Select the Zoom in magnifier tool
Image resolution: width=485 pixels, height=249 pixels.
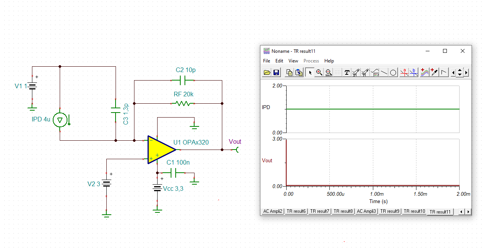319,72
